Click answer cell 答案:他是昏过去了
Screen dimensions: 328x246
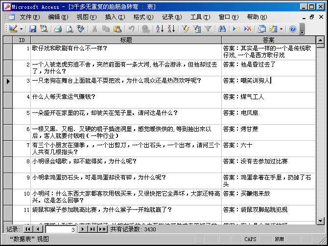pos(268,67)
